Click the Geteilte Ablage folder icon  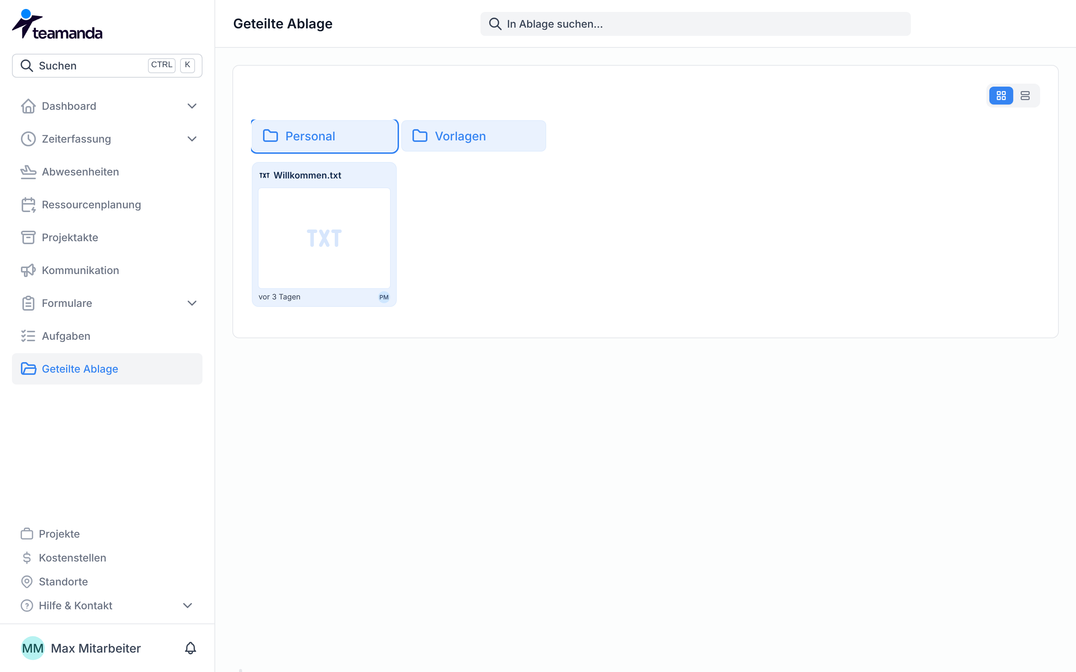(28, 369)
